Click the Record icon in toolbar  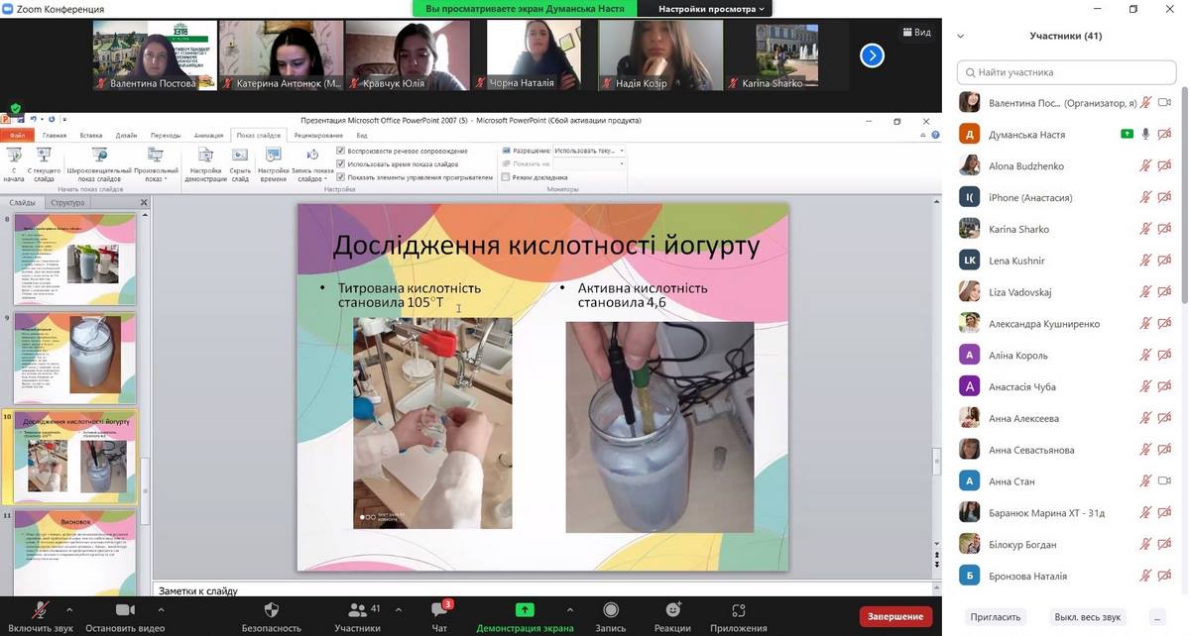tap(611, 610)
